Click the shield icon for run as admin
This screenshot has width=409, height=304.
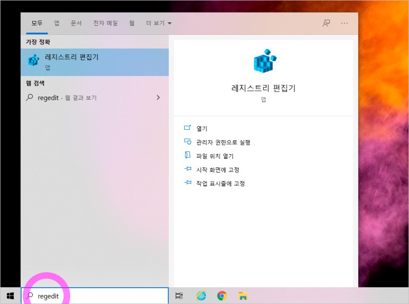187,141
